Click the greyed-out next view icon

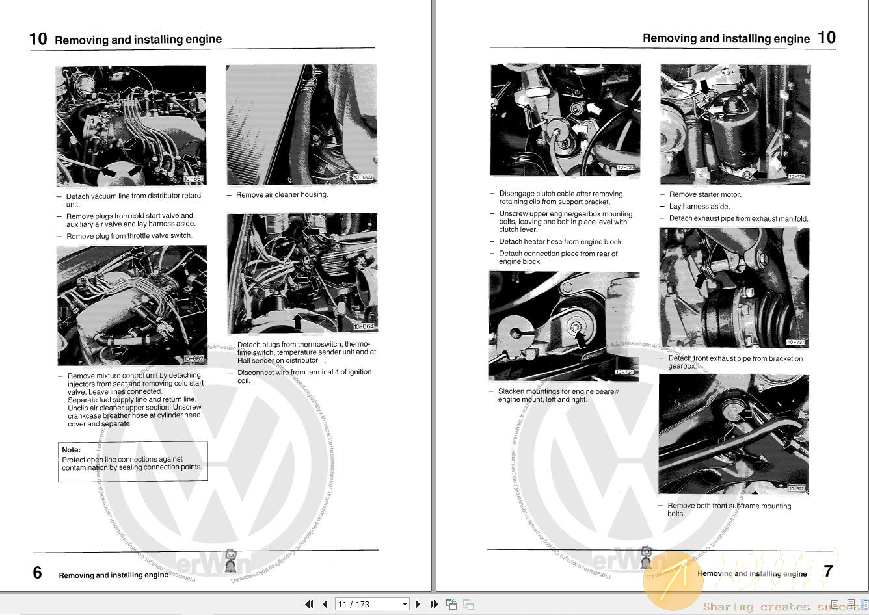pyautogui.click(x=468, y=605)
